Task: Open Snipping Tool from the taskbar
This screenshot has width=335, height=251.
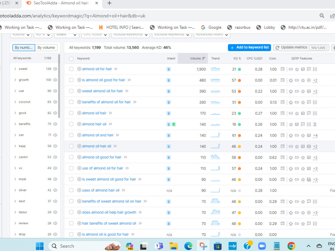Action: [x=203, y=246]
